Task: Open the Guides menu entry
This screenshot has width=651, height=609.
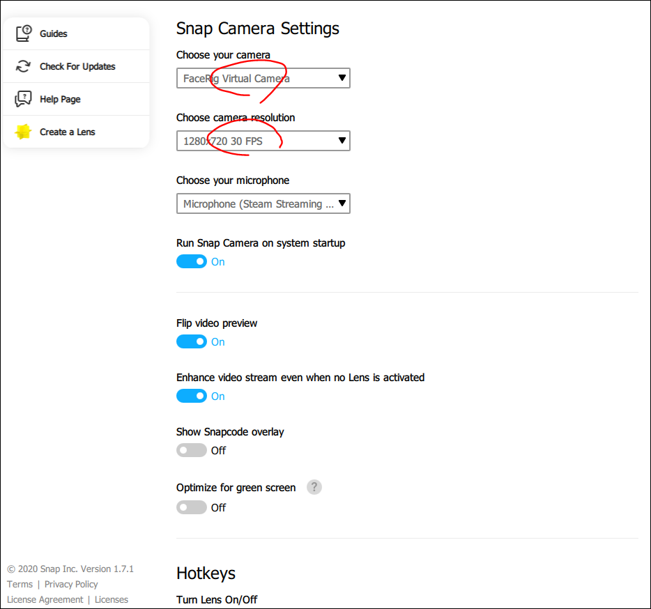Action: (76, 33)
